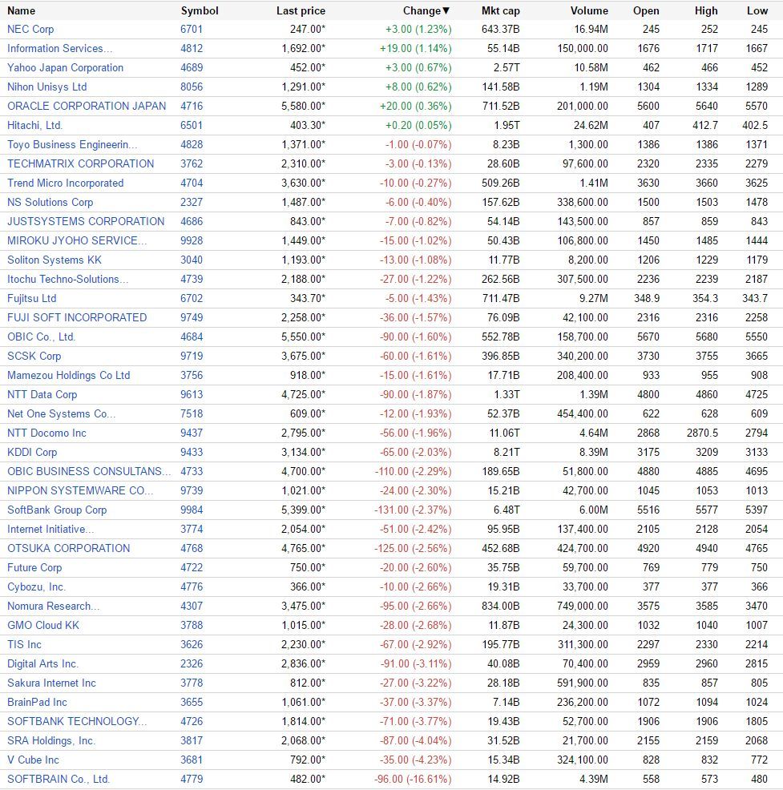Open the Information Services... company link
The width and height of the screenshot is (783, 790).
point(59,48)
